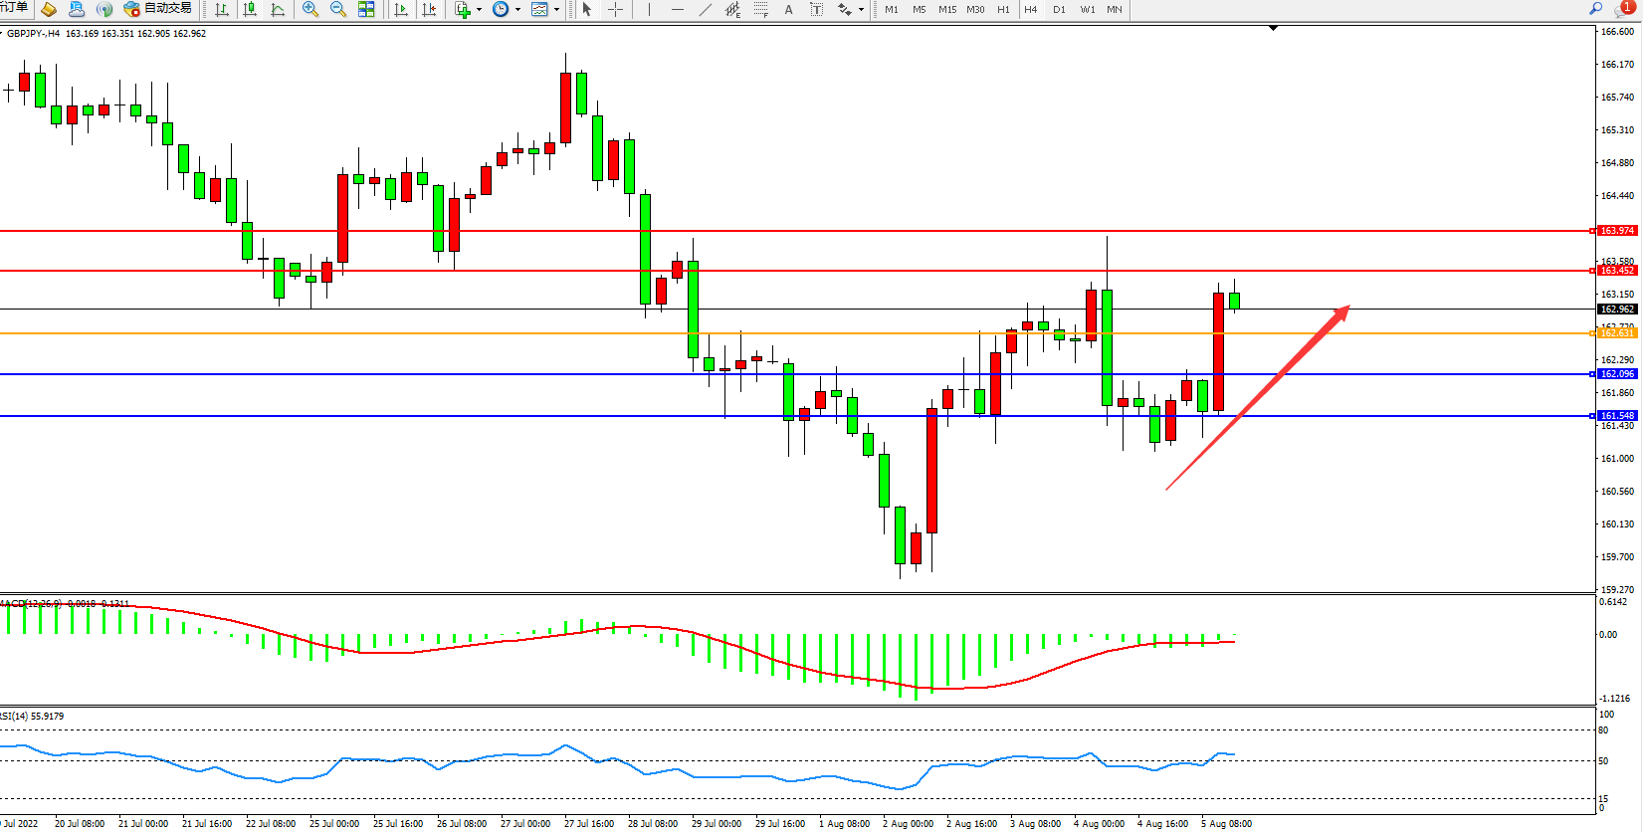Viewport: 1643px width, 832px height.
Task: Select the Crosshair tool
Action: click(x=616, y=9)
